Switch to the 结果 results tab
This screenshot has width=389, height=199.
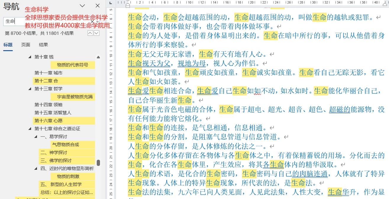point(43,45)
